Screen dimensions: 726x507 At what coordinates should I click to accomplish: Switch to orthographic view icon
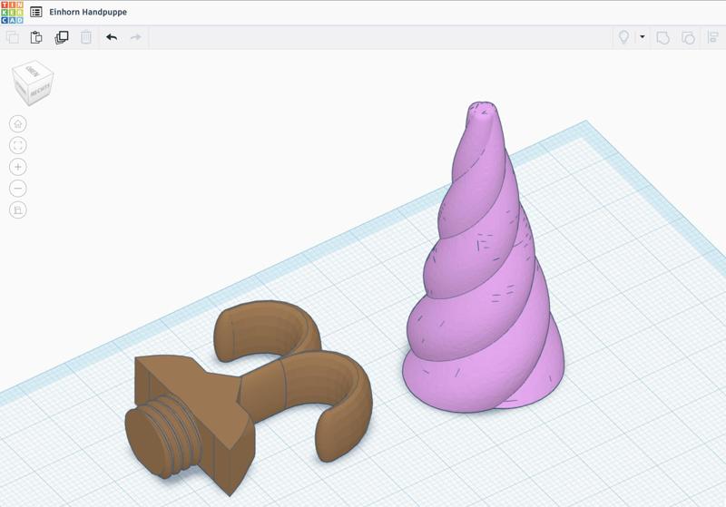click(18, 210)
